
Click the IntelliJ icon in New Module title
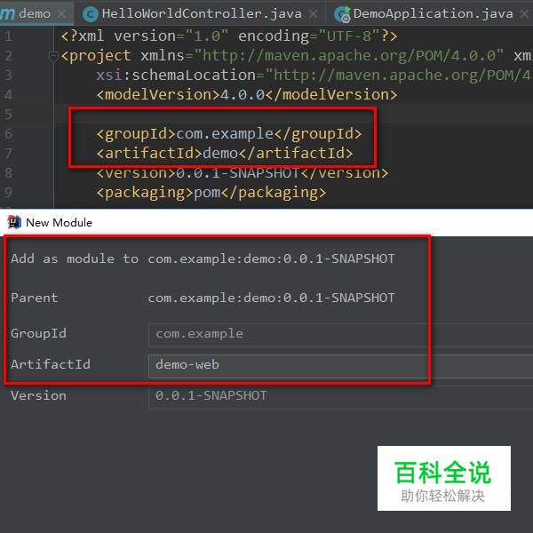pos(14,222)
